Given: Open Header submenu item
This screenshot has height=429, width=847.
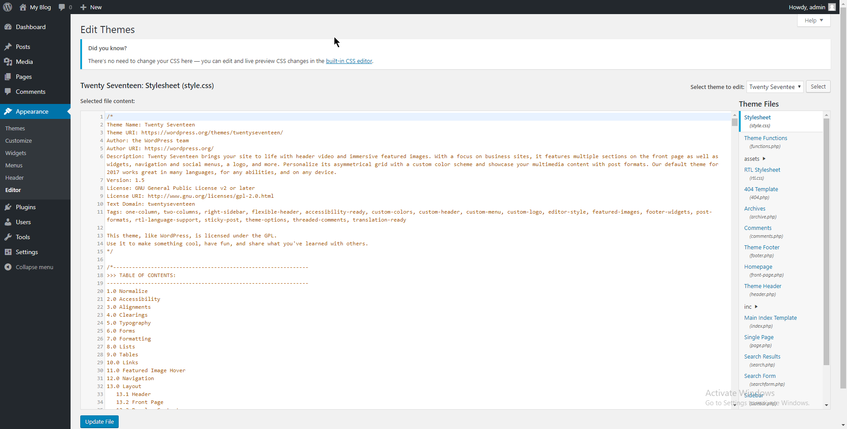Looking at the screenshot, I should pos(15,178).
